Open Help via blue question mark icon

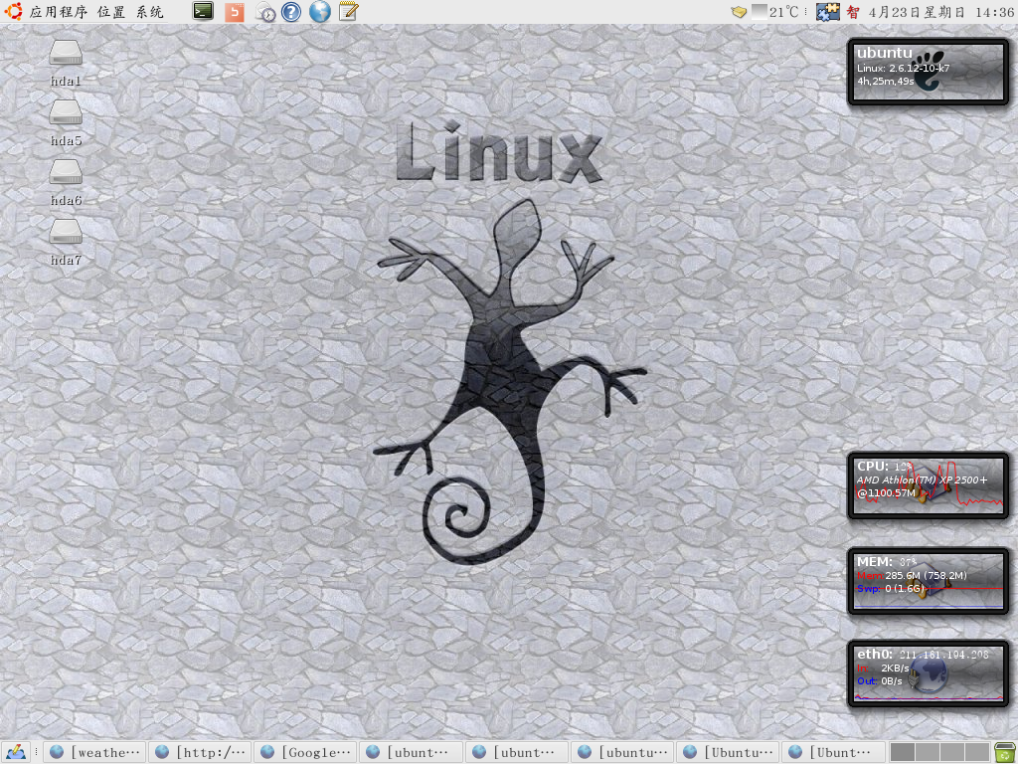291,12
